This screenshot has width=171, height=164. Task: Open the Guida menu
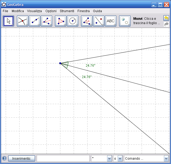pos(97,11)
